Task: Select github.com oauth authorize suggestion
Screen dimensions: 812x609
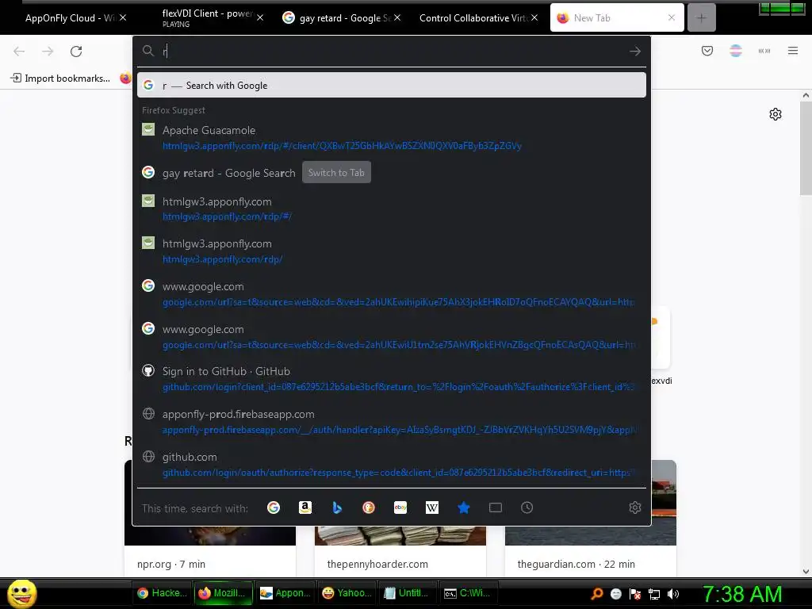Action: [x=392, y=465]
